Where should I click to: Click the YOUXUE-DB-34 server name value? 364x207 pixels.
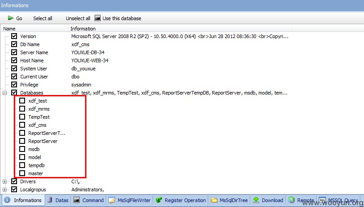[88, 52]
